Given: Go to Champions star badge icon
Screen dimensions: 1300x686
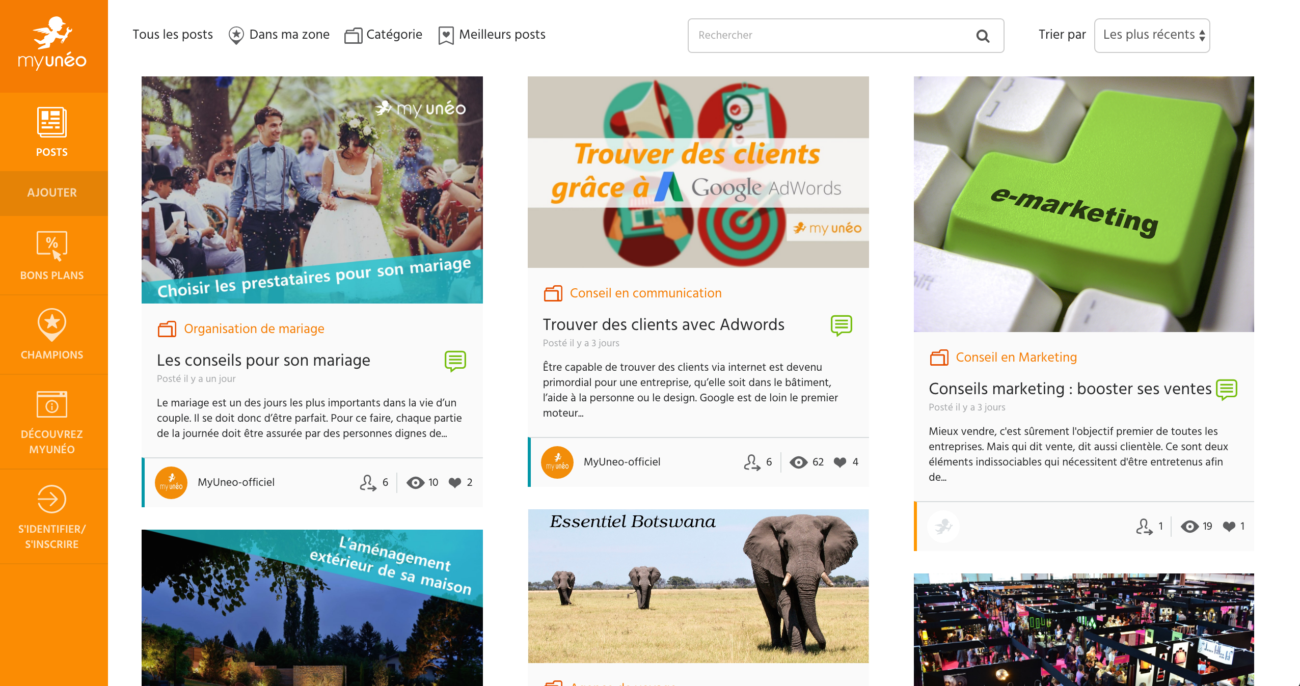Looking at the screenshot, I should coord(51,324).
